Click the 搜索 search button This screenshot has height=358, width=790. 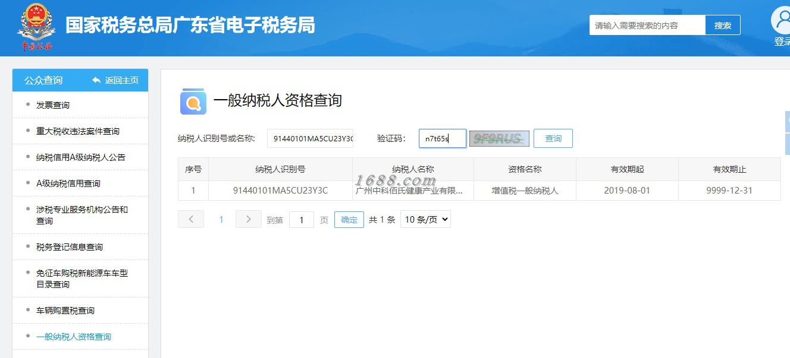(723, 26)
